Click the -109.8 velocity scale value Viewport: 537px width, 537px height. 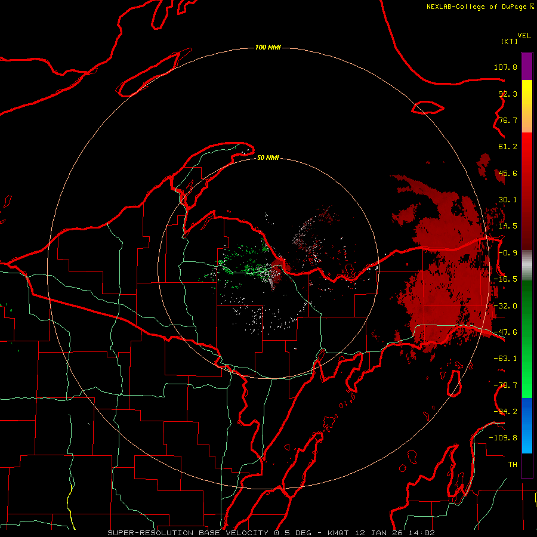(x=503, y=438)
